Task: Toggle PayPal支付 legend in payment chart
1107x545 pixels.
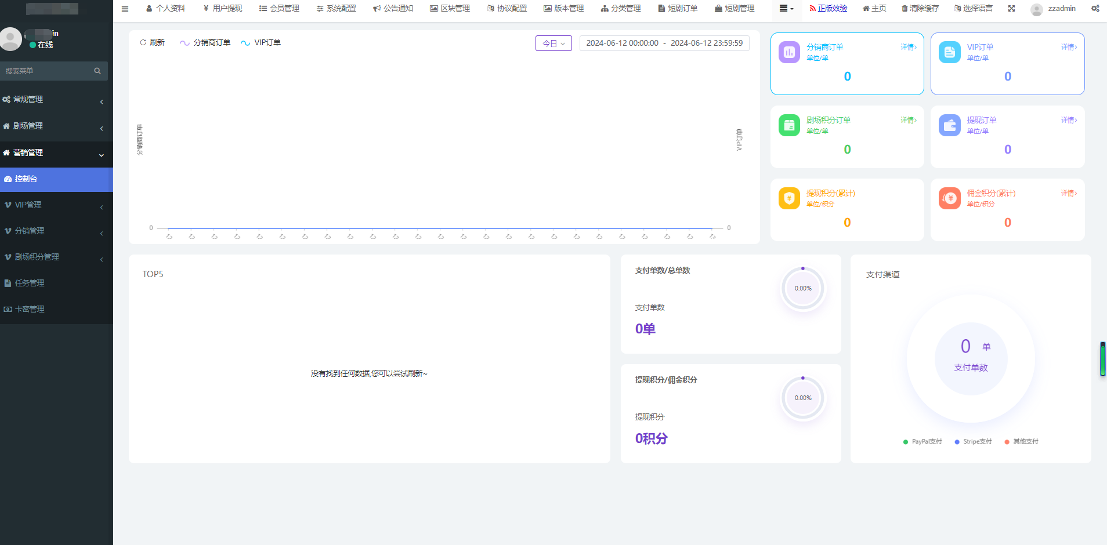Action: 923,442
